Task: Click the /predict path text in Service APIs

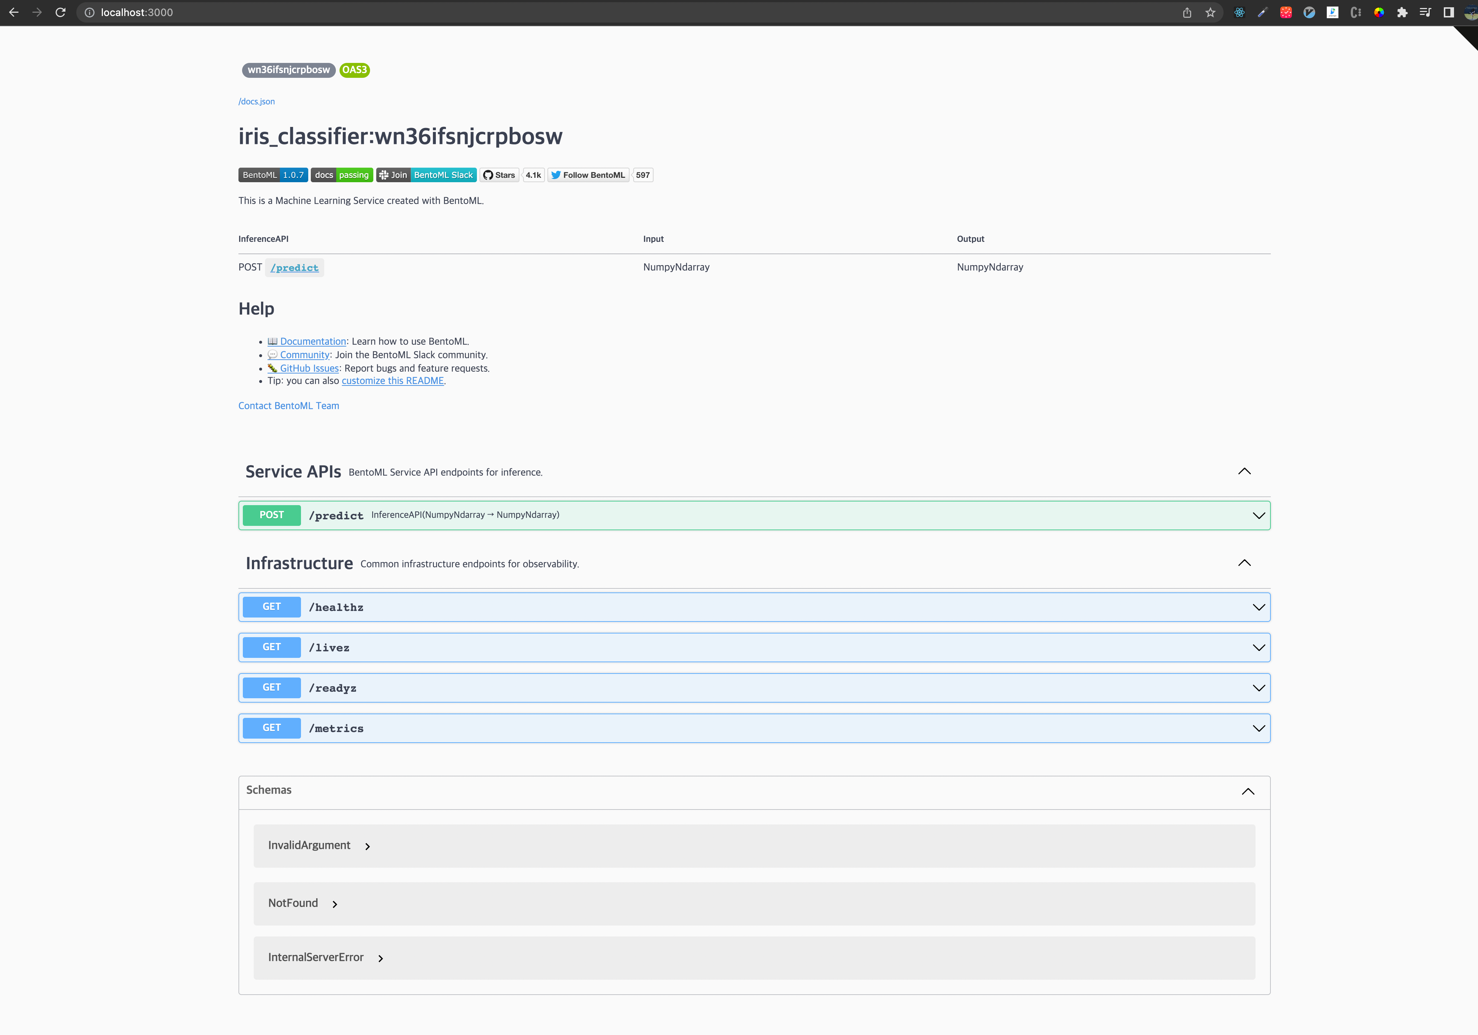Action: coord(336,516)
